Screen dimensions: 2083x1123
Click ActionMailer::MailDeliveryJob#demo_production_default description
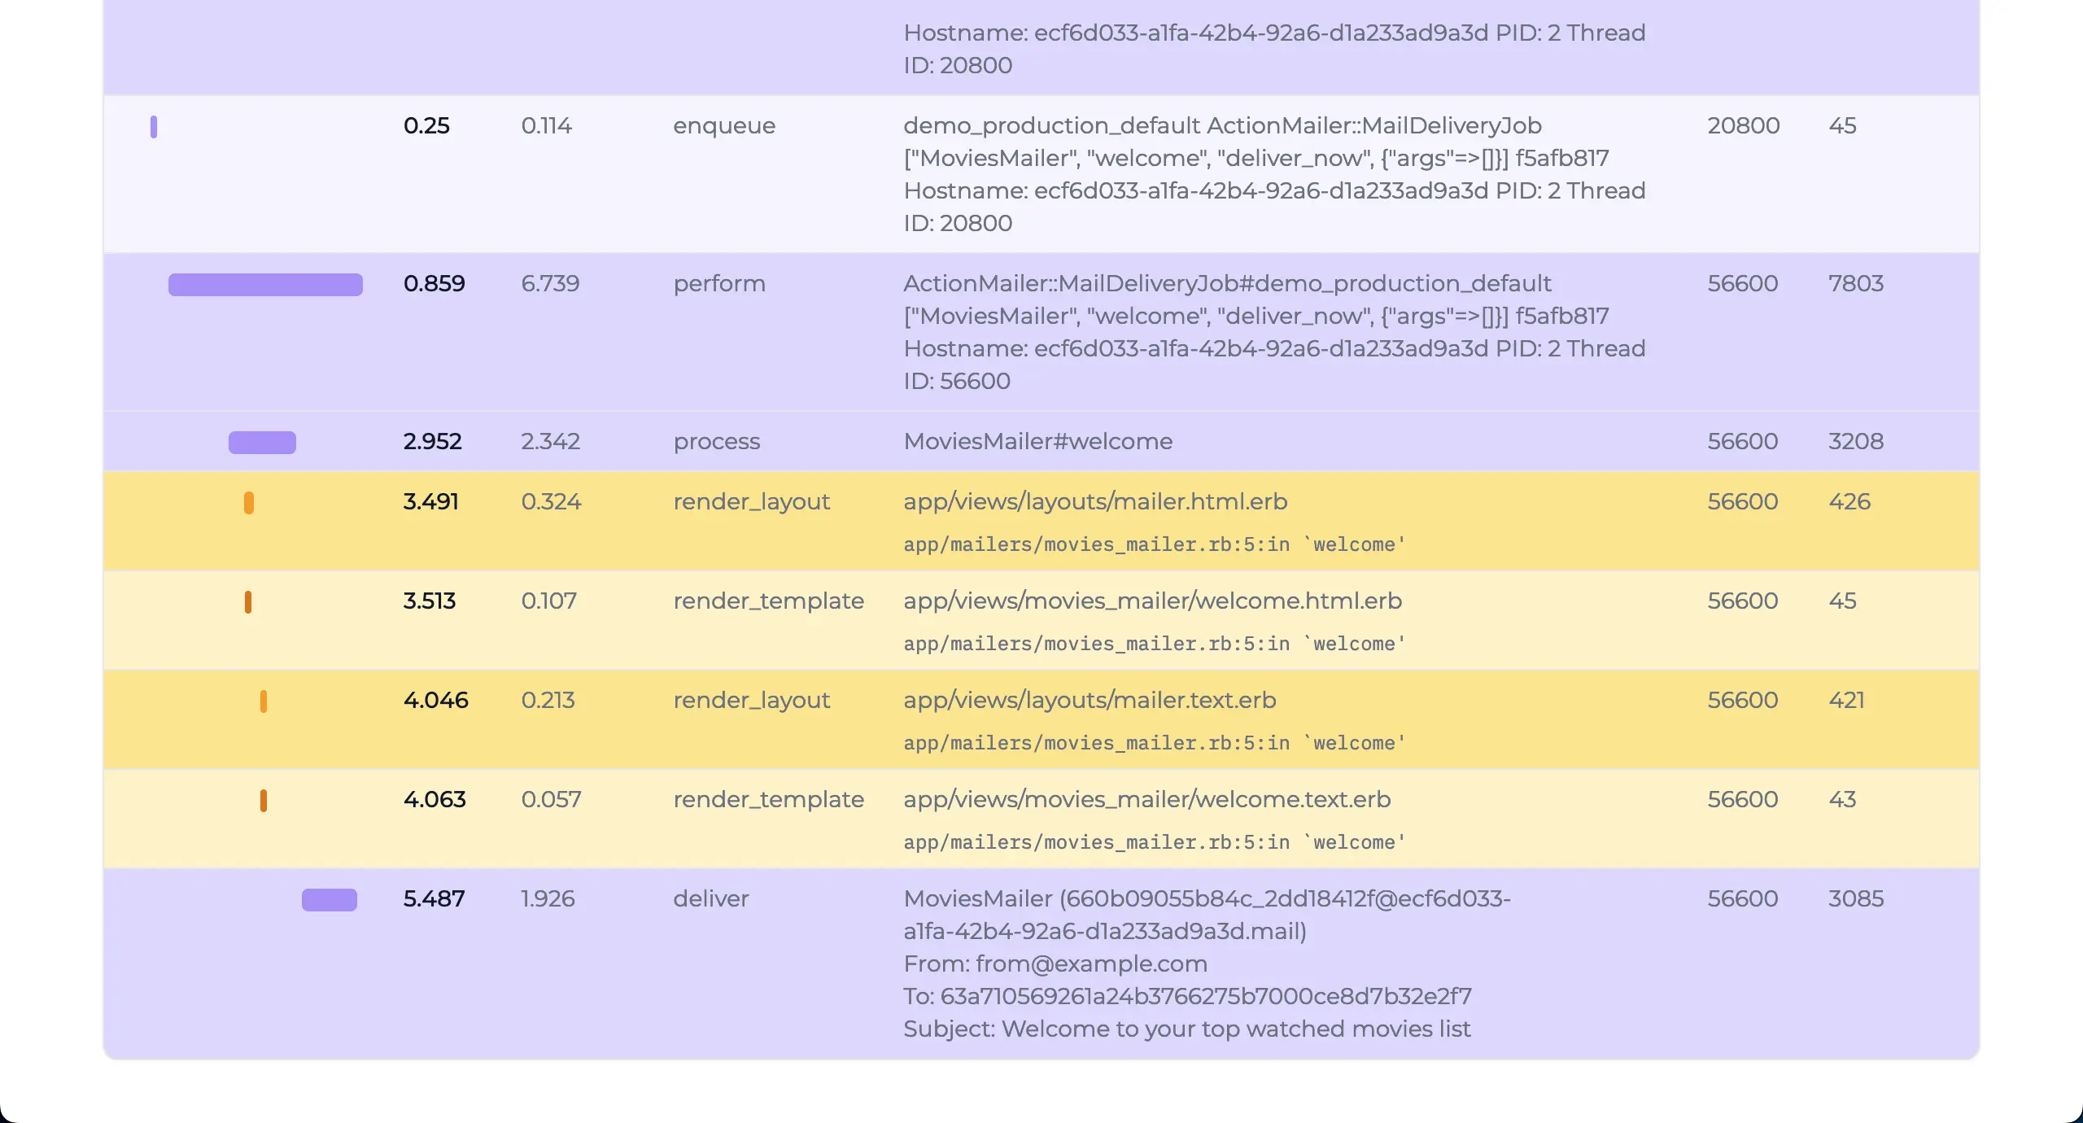click(x=1227, y=283)
